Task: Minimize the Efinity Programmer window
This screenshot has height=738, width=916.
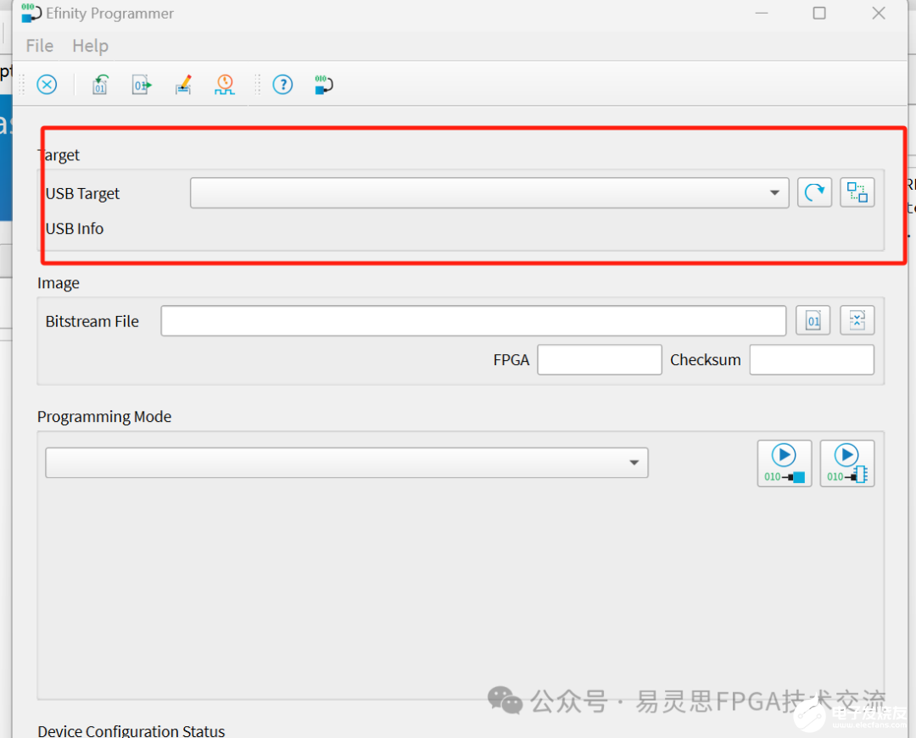Action: 762,13
